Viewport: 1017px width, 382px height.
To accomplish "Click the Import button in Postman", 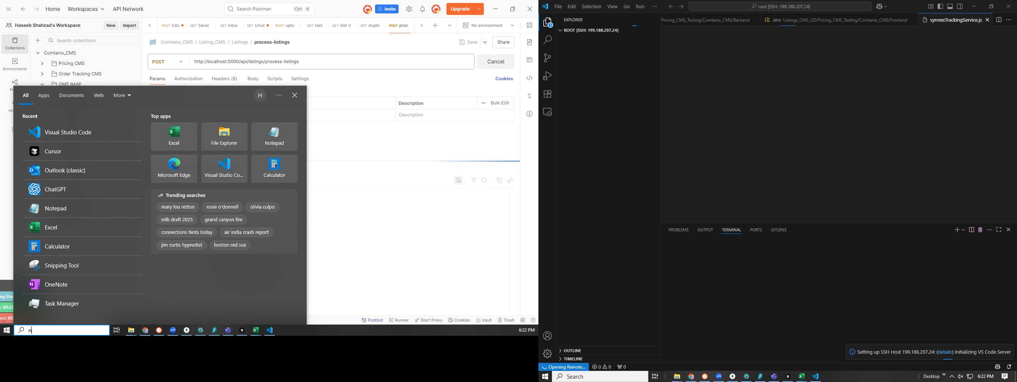I will [129, 25].
